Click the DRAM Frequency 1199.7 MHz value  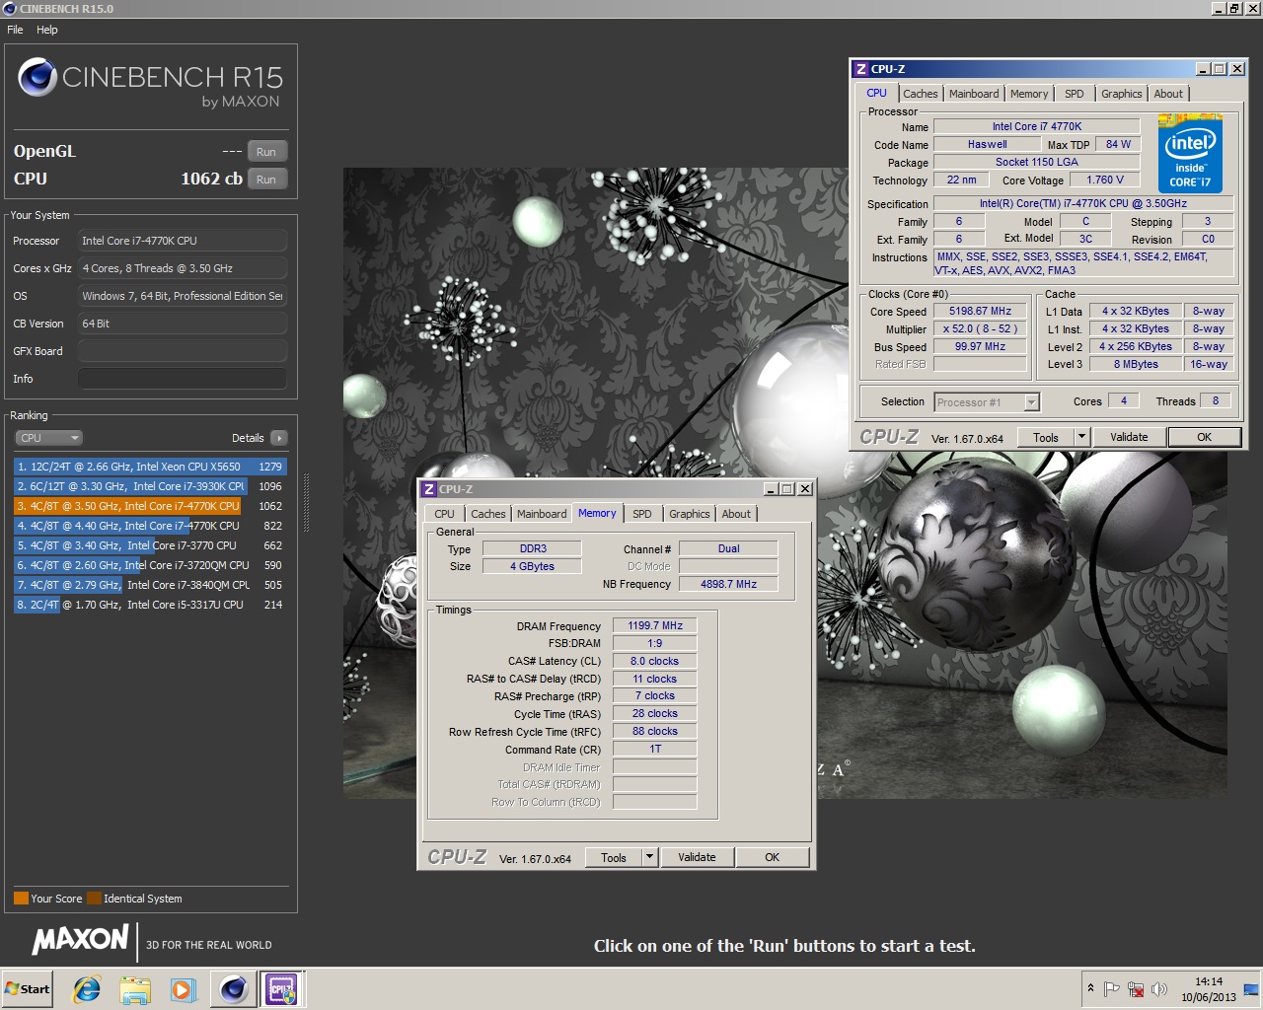(655, 625)
